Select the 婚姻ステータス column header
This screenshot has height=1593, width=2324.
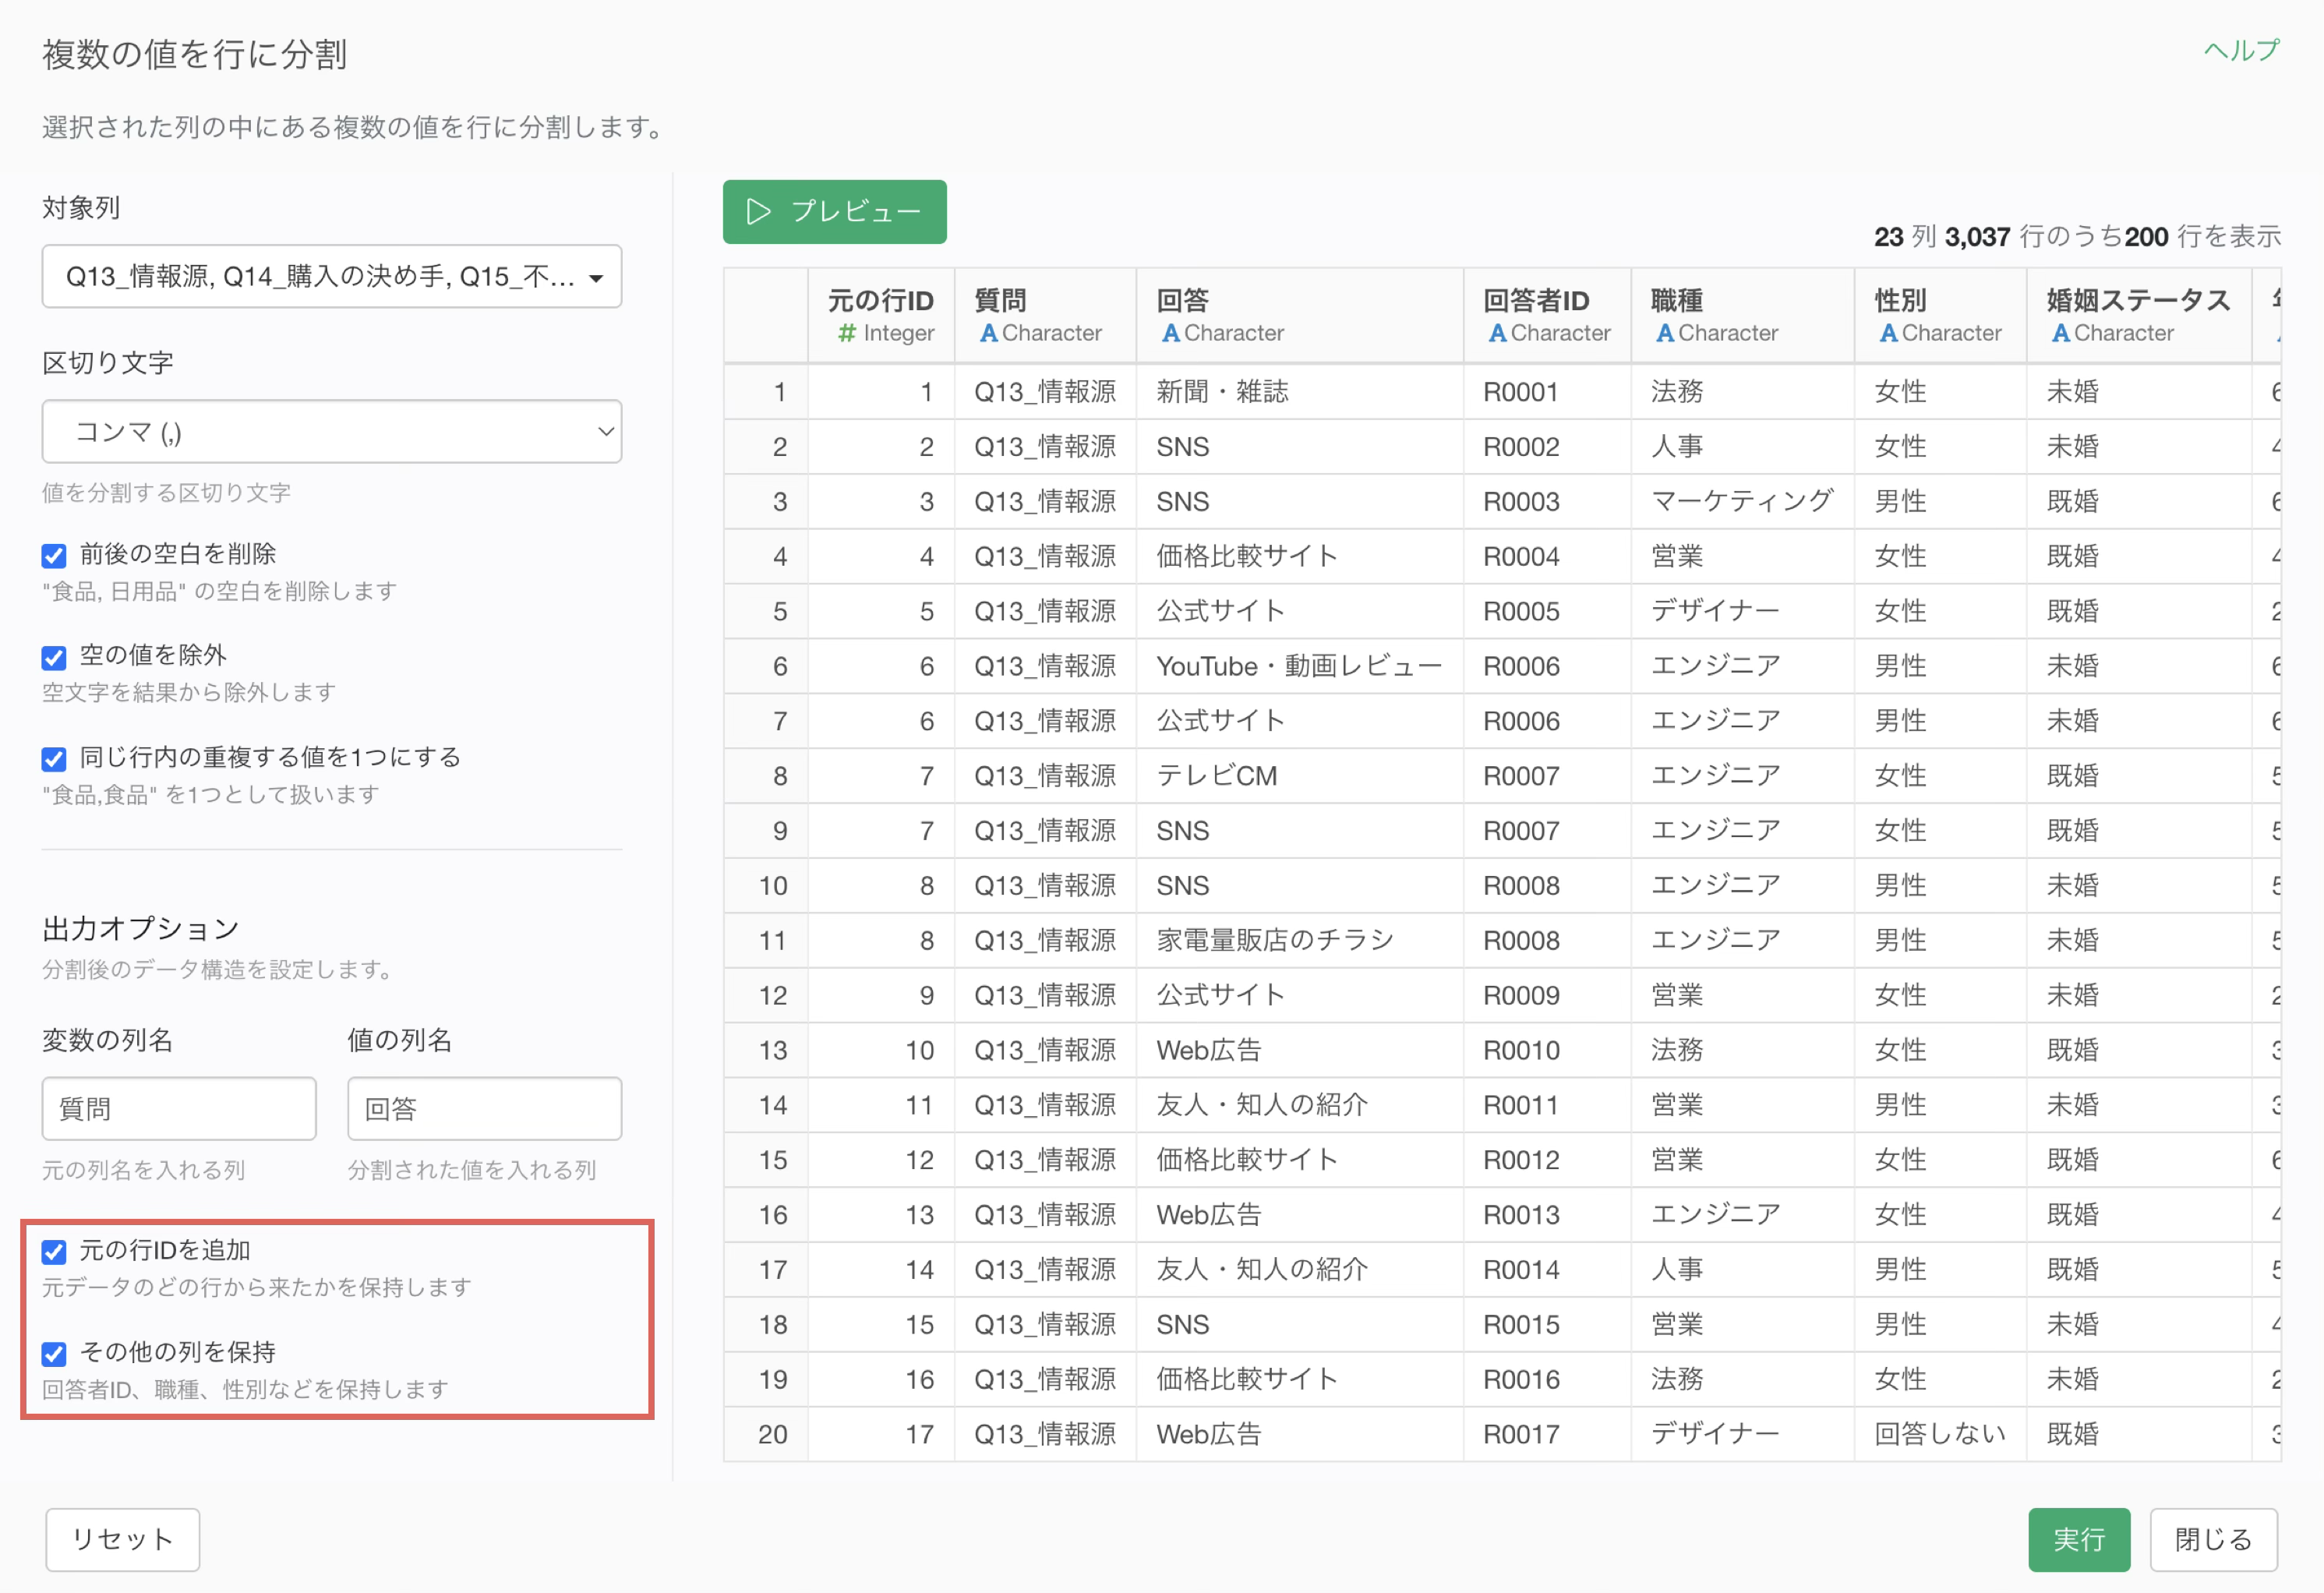pyautogui.click(x=2138, y=315)
